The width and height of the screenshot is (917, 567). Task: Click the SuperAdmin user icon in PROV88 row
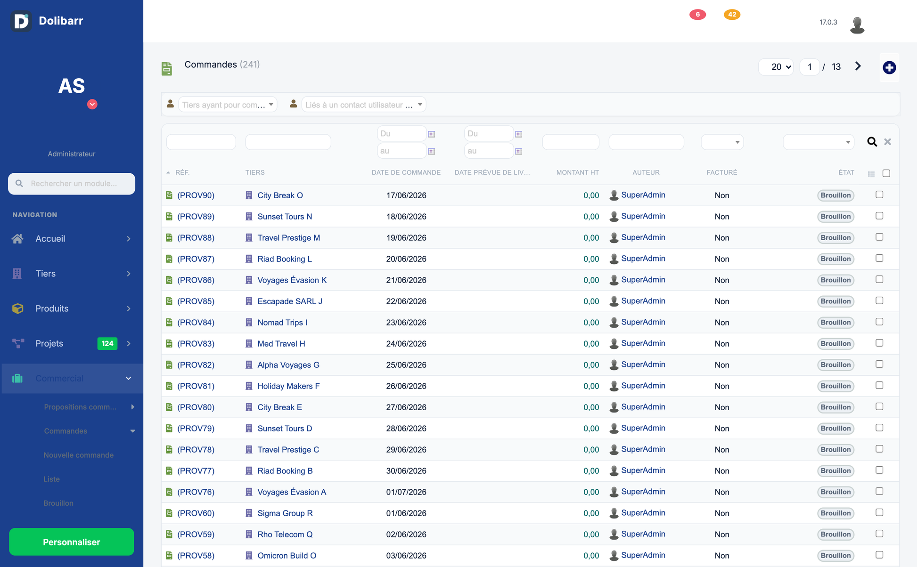tap(614, 238)
